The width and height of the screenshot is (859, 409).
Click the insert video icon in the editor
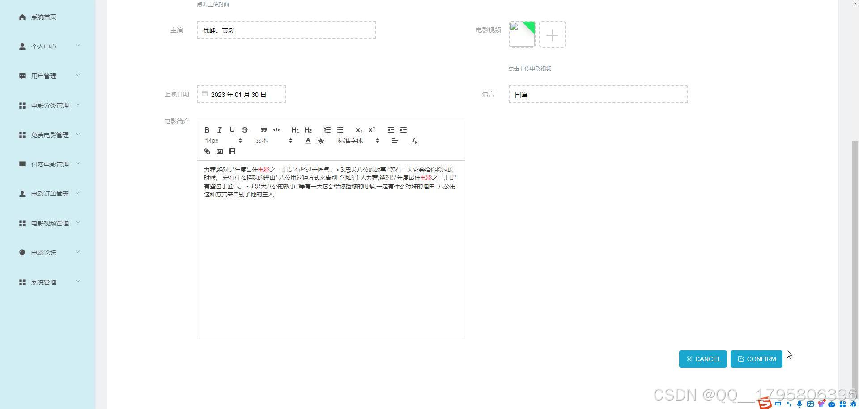[x=232, y=151]
